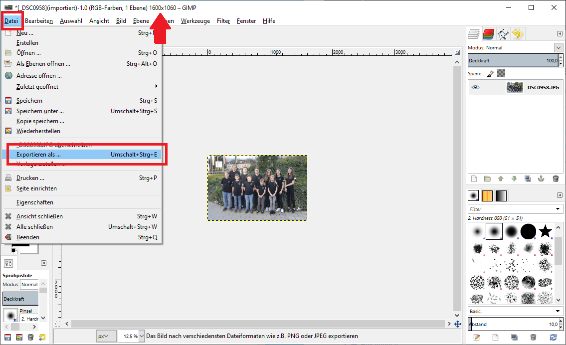Create a new layer with page icon
The height and width of the screenshot is (345, 566).
click(474, 178)
